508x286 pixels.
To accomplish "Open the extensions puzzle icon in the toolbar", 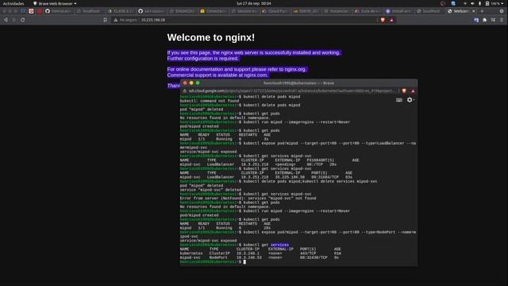I will click(x=485, y=20).
